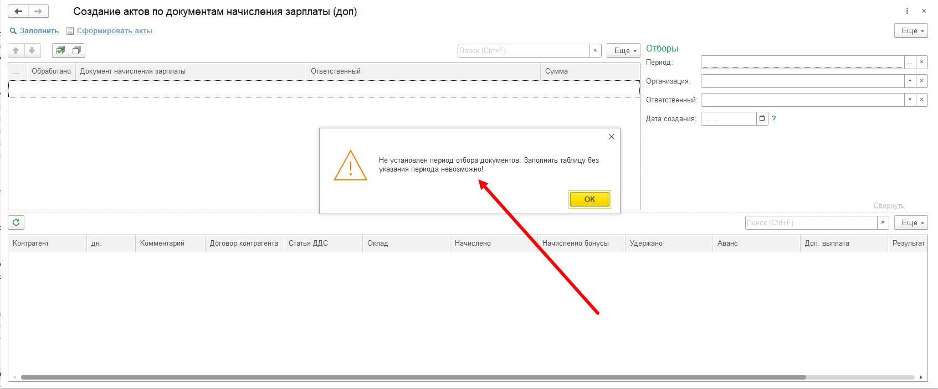The width and height of the screenshot is (938, 389).
Task: Select the empty first row in upper table
Action: 324,89
